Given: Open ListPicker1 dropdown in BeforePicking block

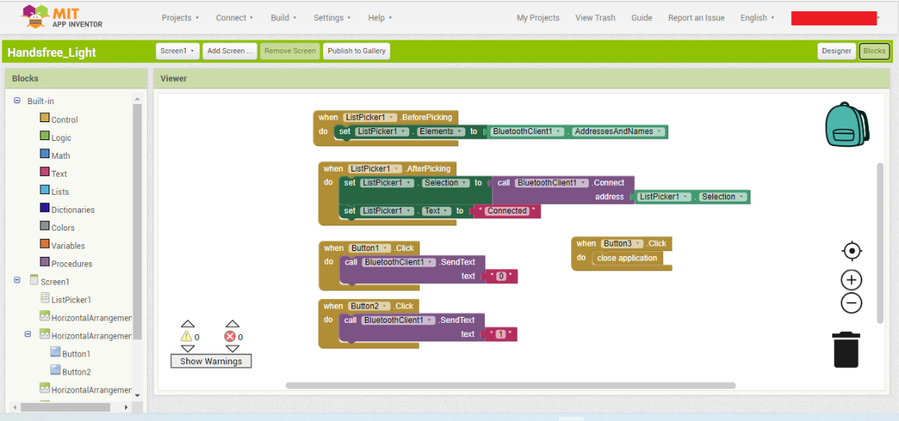Looking at the screenshot, I should tap(370, 117).
